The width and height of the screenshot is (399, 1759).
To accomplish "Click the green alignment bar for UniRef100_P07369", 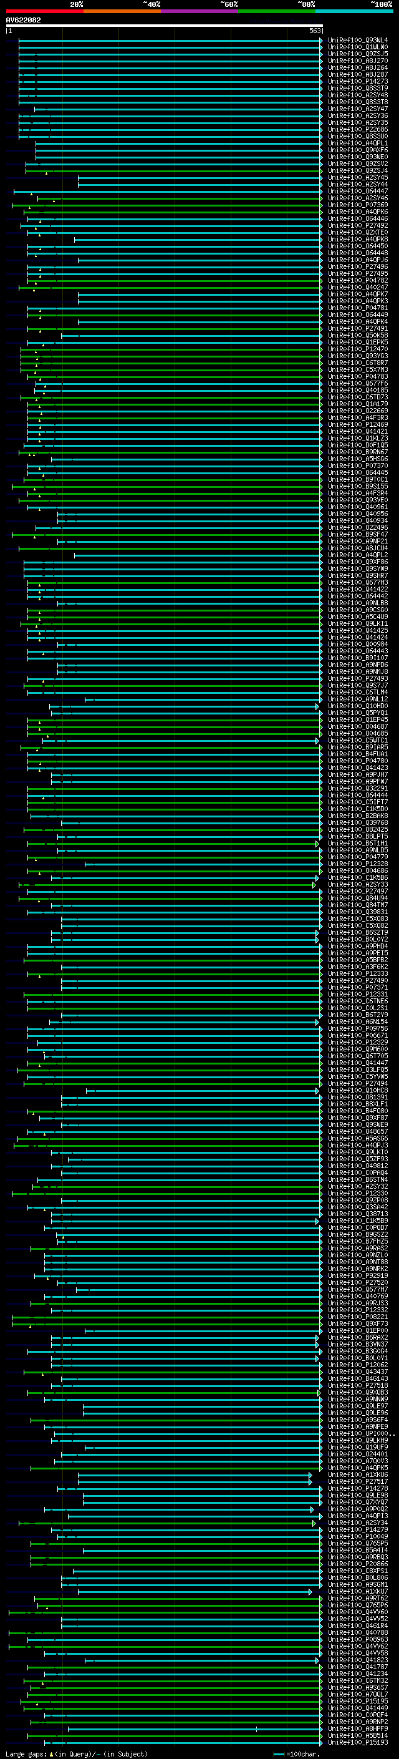I will point(167,205).
